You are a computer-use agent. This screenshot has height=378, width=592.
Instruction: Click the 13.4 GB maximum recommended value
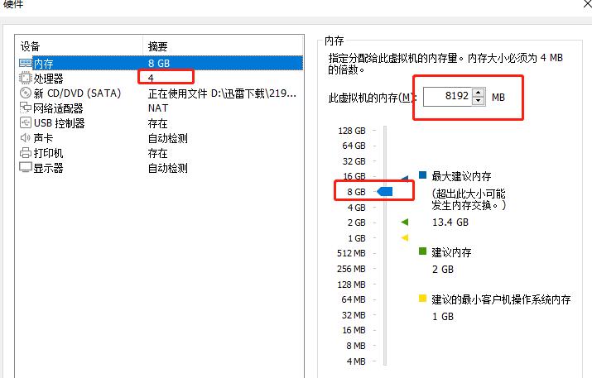click(450, 222)
